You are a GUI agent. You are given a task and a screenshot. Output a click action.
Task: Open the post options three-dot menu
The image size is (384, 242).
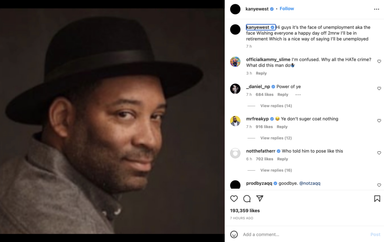(376, 8)
